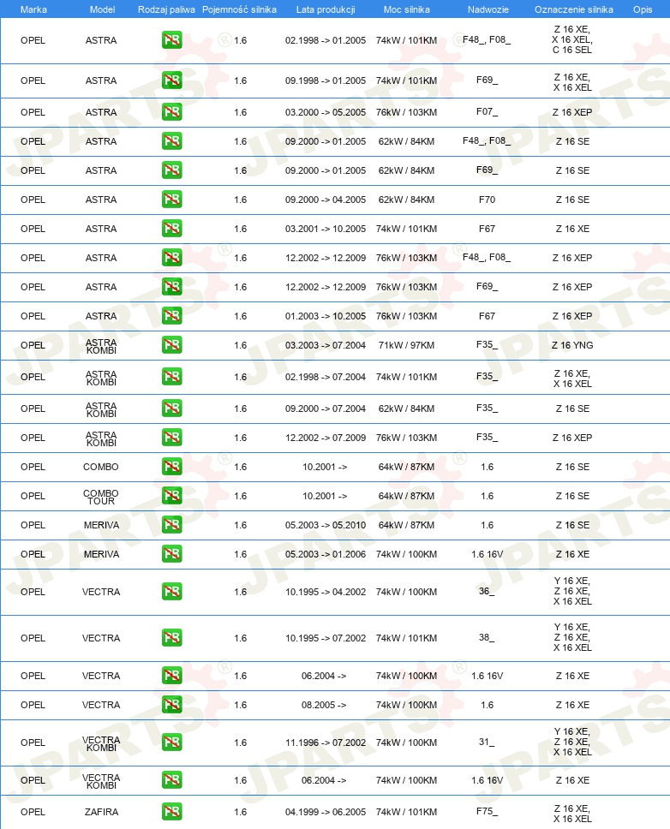670x829 pixels.
Task: Click fuel icon in VECTRA 06.2004 row
Action: click(172, 675)
